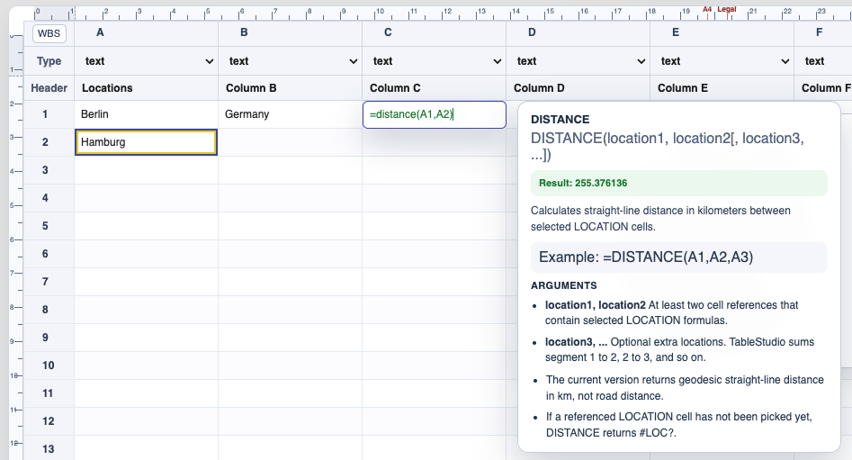Viewport: 852px width, 460px height.
Task: Click the Header row label
Action: point(49,88)
